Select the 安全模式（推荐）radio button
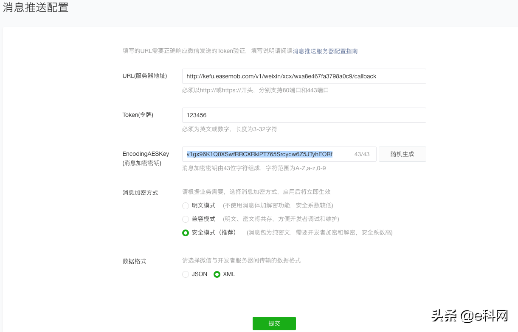 point(186,233)
